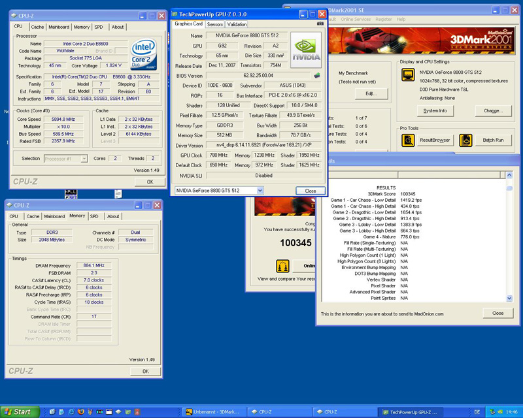The width and height of the screenshot is (523, 418).
Task: Click the icon beside Batch Run
Action: click(x=465, y=140)
